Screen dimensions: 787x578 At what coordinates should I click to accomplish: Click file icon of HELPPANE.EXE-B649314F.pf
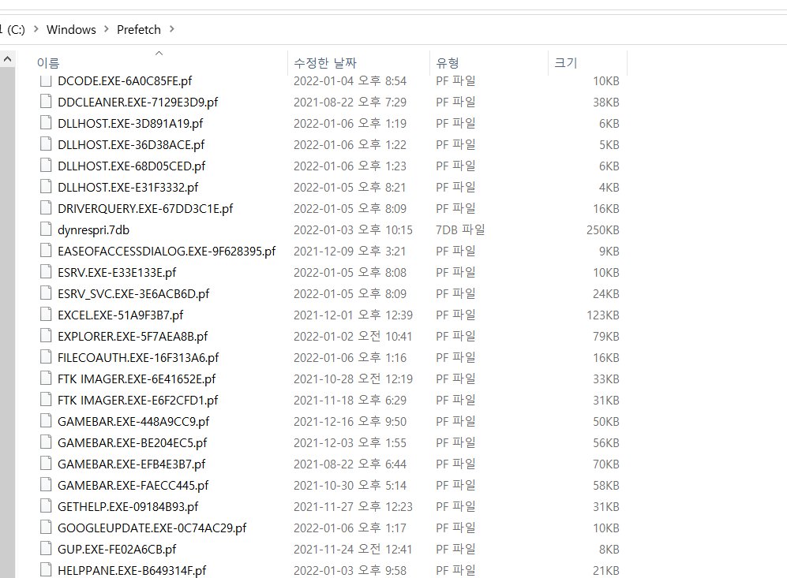pos(46,570)
